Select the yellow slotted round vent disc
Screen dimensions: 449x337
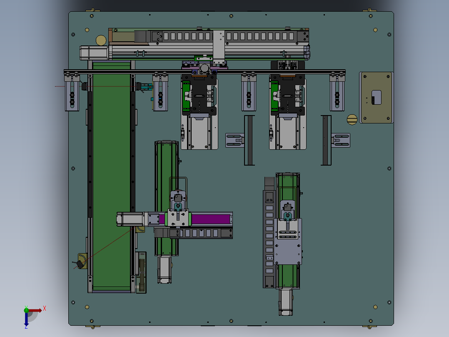[352, 120]
